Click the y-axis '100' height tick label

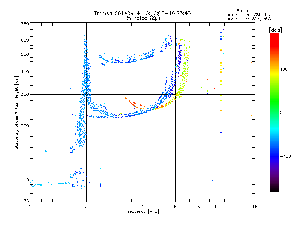(25, 180)
